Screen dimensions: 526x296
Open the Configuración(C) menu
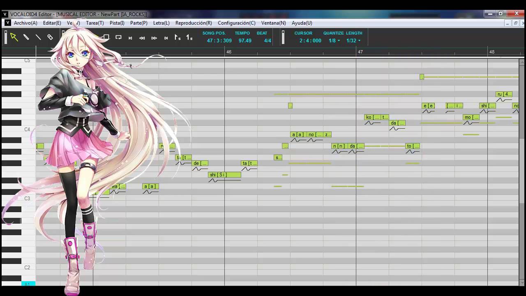coord(237,23)
